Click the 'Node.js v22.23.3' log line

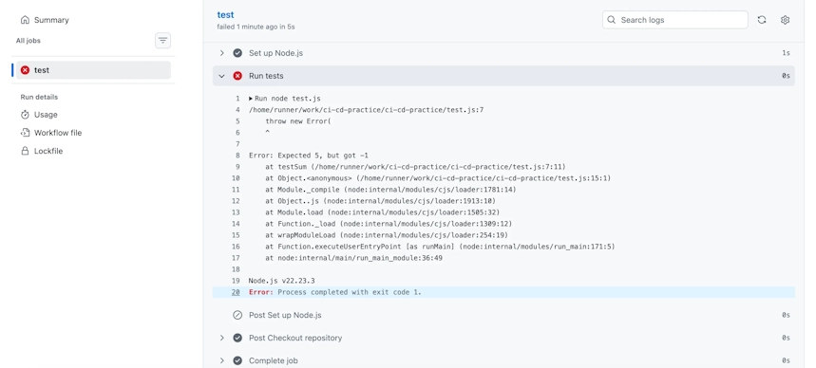tap(281, 281)
